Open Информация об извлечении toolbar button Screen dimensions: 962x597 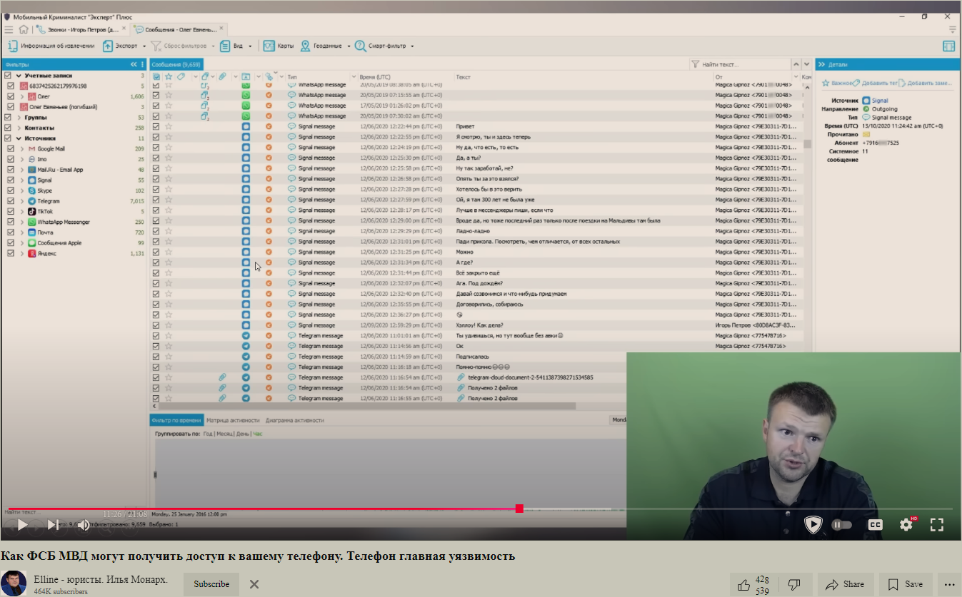click(51, 46)
